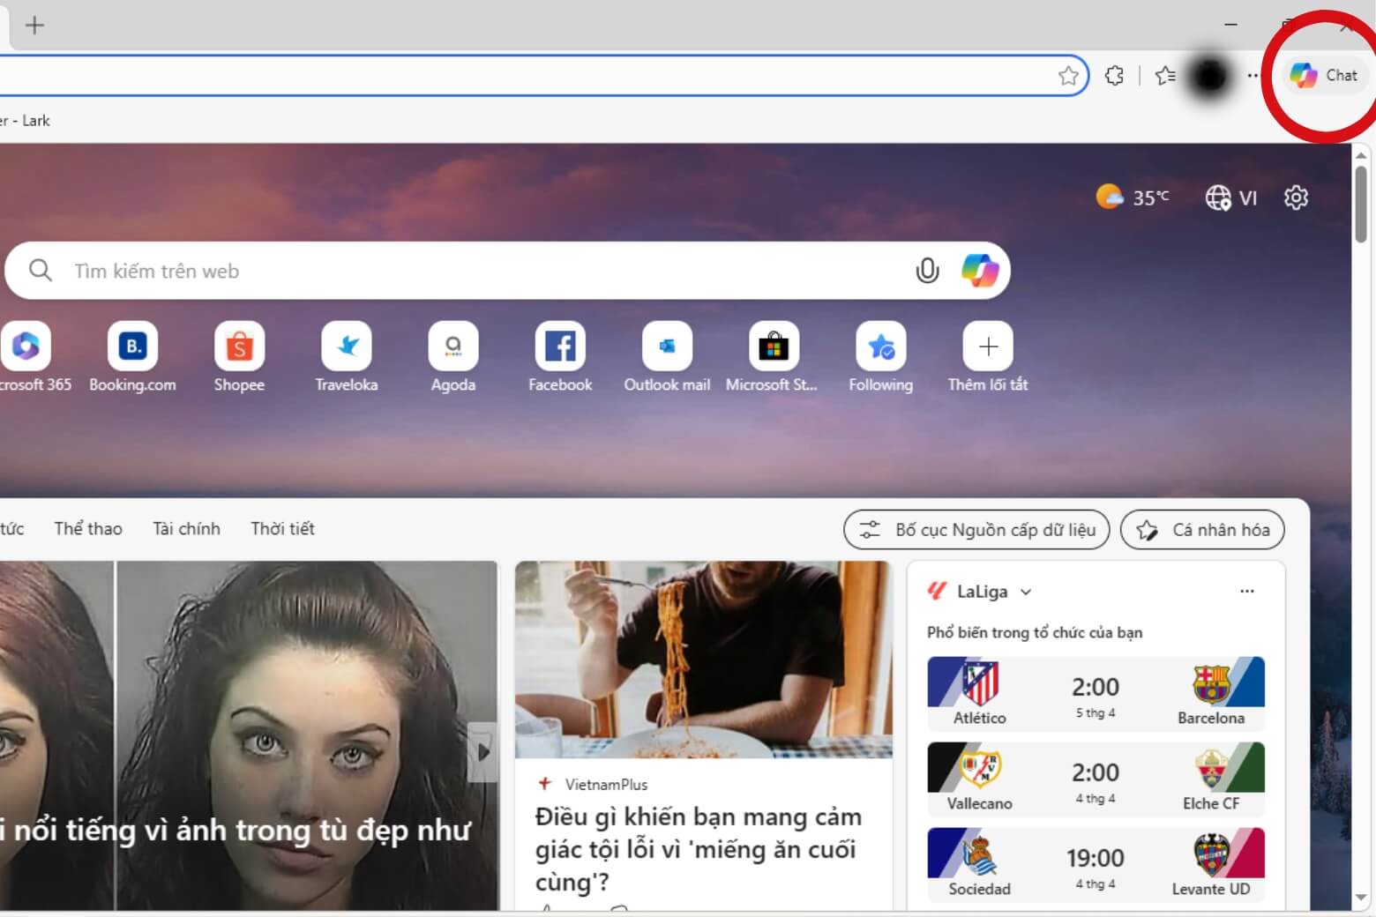Expand the LaLiga league selector
Viewport: 1376px width, 917px height.
tap(1025, 592)
